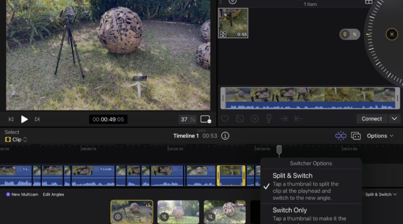Select the yellow-highlighted timeline clip
Viewport: 403px width, 224px height.
tap(231, 176)
